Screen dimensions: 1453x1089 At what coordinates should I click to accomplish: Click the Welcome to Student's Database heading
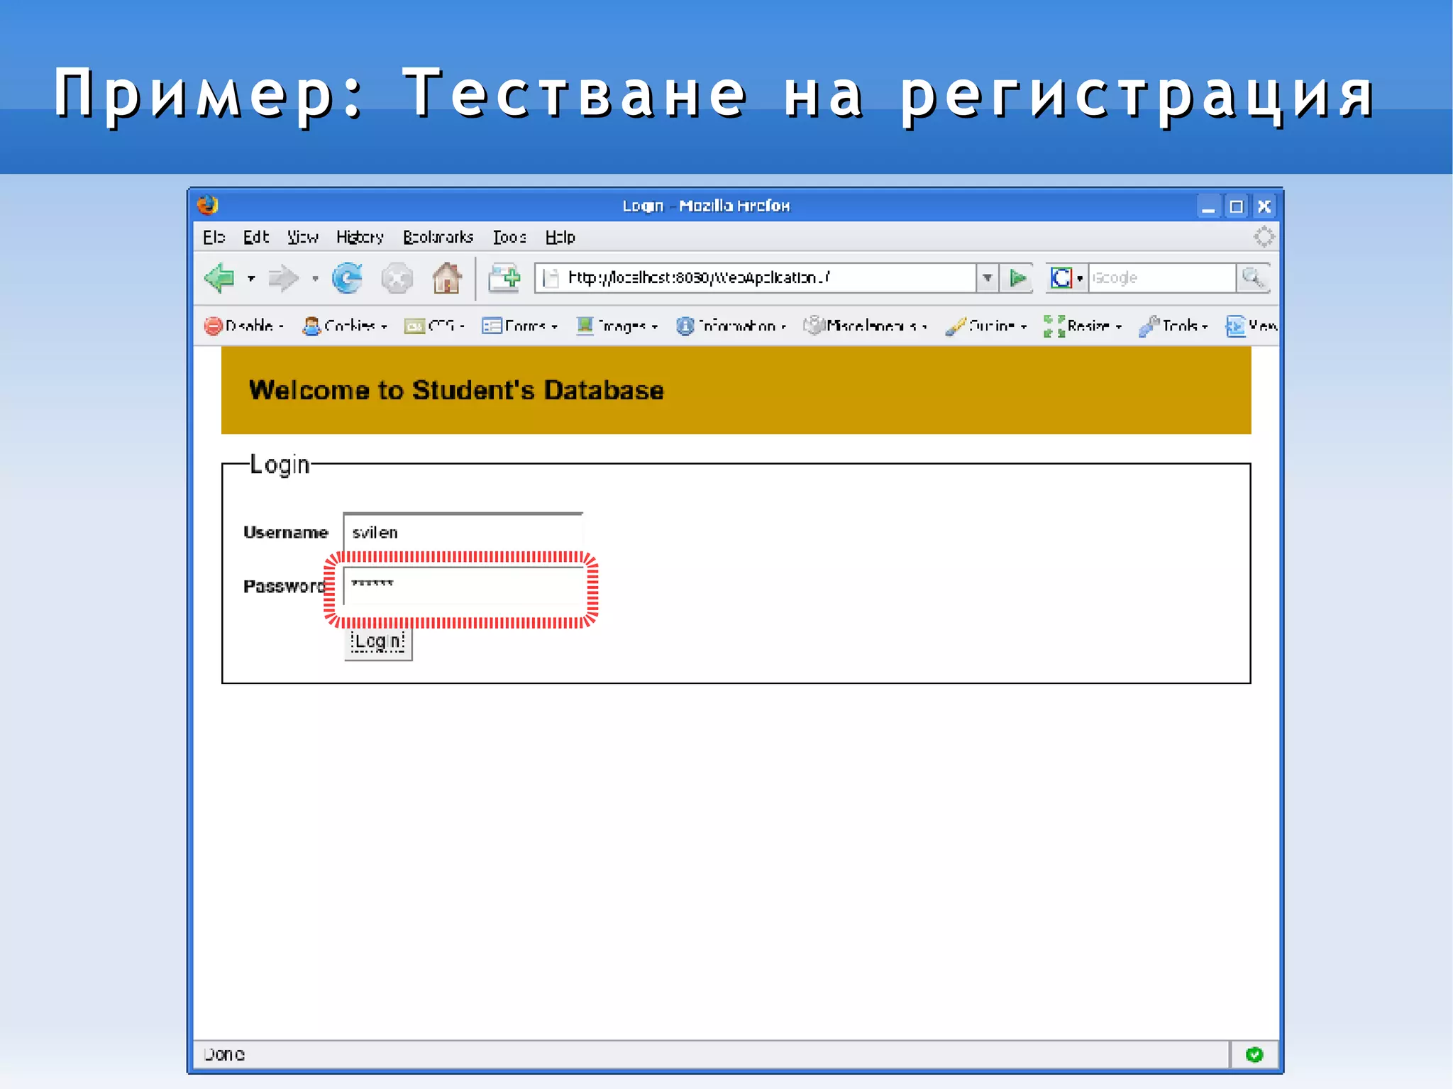pos(456,390)
